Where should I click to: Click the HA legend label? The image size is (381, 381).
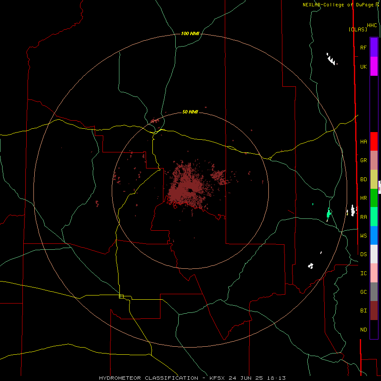click(363, 142)
